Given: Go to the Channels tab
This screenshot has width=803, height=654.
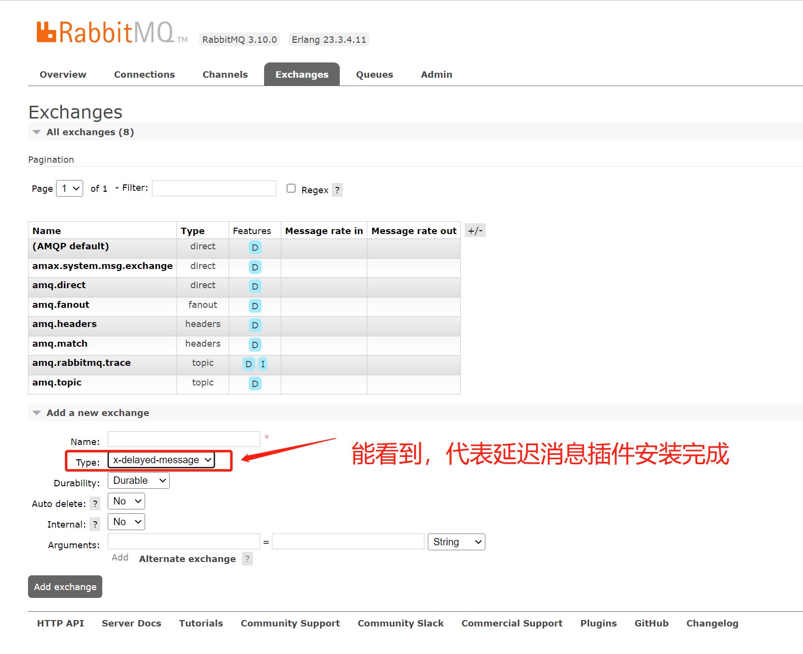Looking at the screenshot, I should [225, 74].
